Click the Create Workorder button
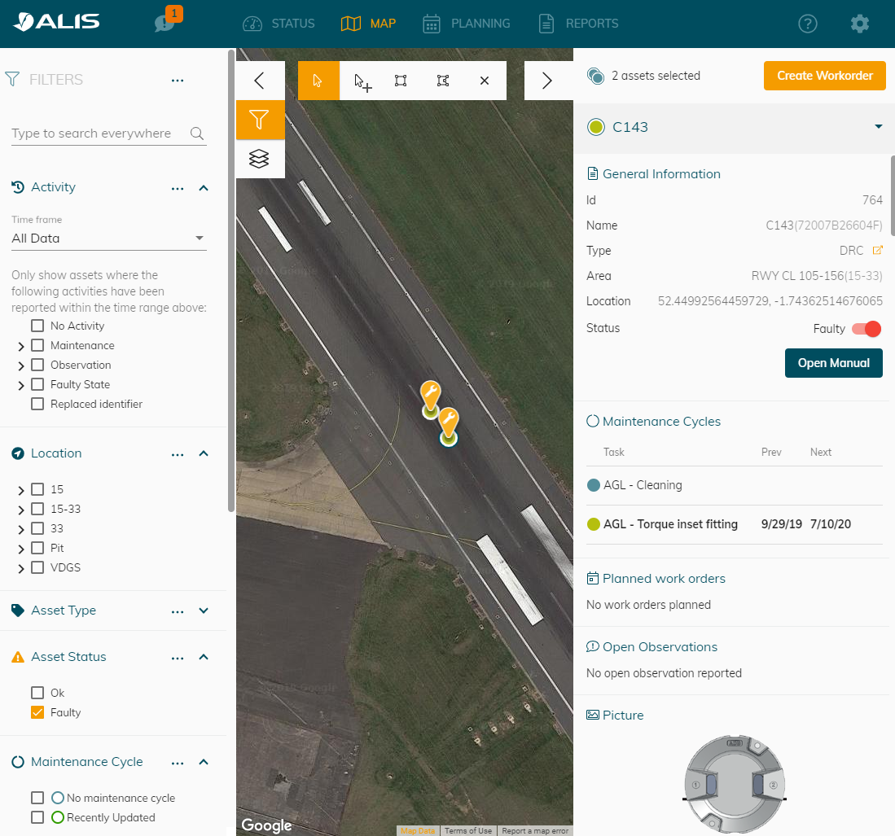Image resolution: width=895 pixels, height=836 pixels. click(824, 76)
